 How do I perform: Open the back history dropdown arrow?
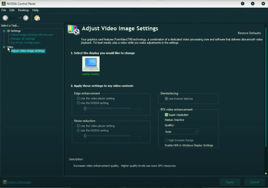pos(20,18)
